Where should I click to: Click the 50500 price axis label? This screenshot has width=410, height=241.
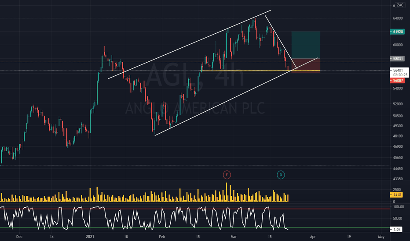(398, 116)
